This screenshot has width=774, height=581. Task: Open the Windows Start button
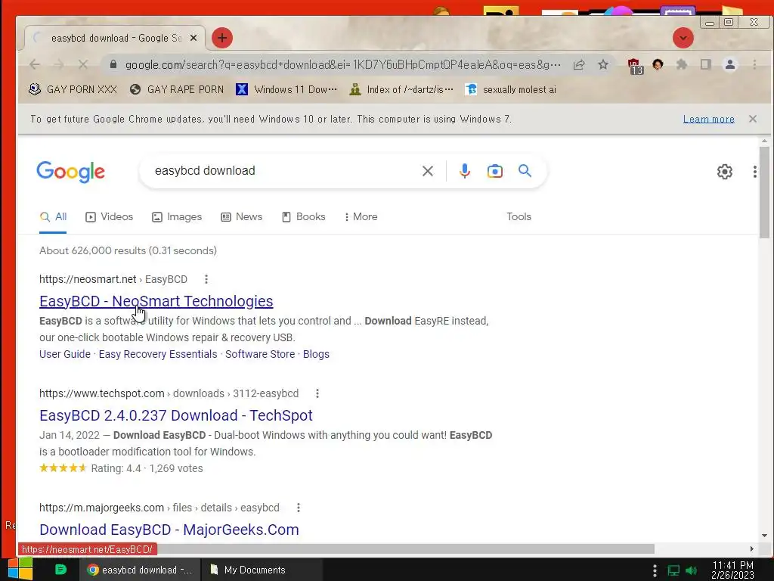pos(20,569)
